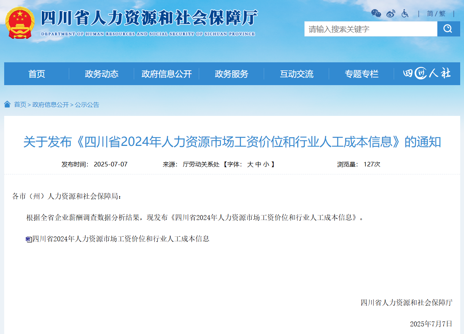
Task: Toggle 简/繁 Chinese script
Action: point(436,14)
